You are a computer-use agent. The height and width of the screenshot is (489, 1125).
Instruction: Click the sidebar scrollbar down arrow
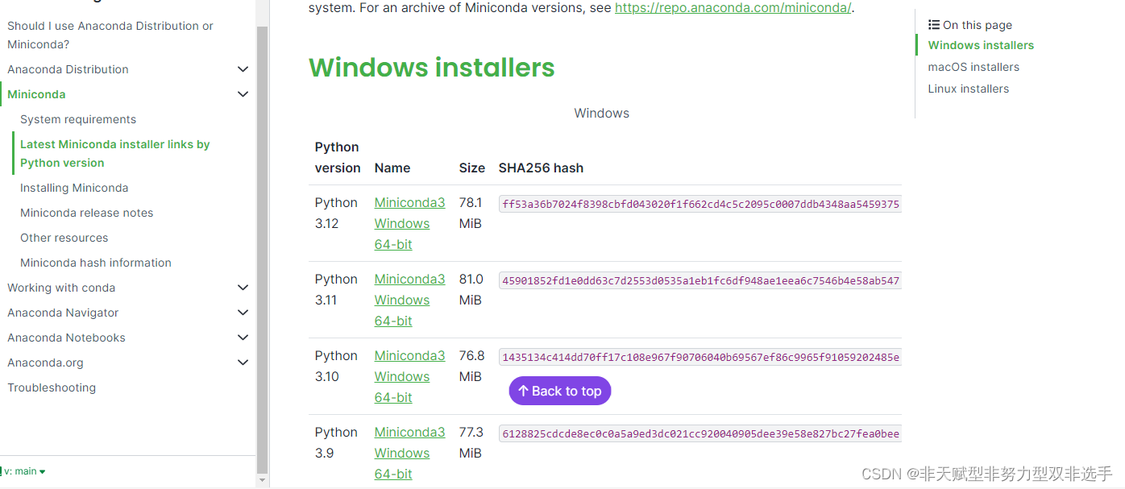click(262, 481)
